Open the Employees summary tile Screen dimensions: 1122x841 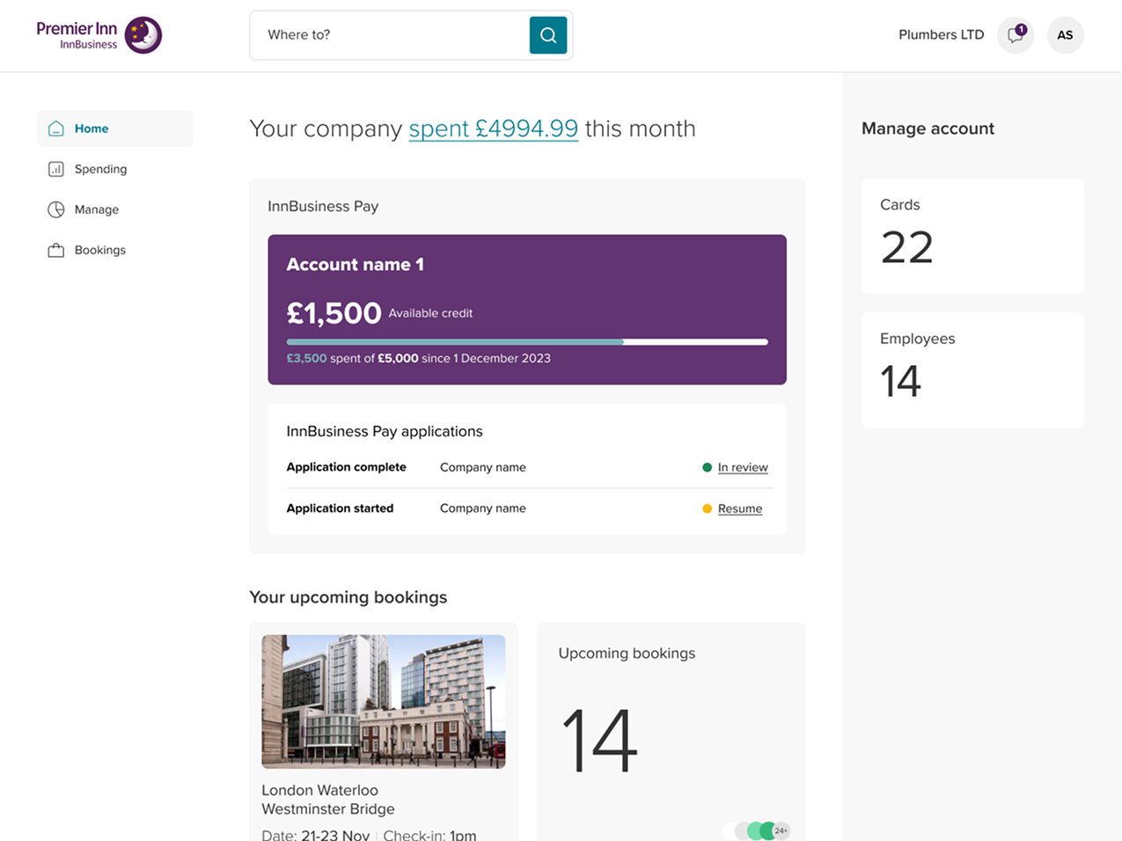click(x=972, y=369)
